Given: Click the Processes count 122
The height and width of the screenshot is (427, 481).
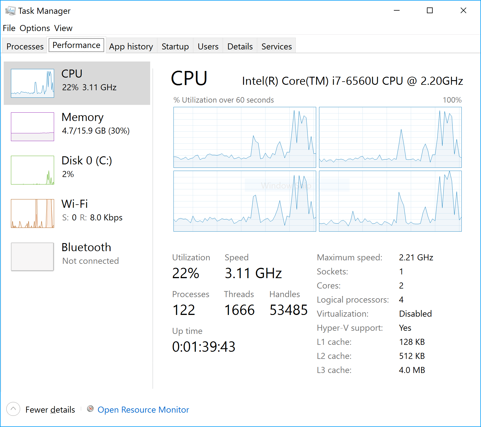Looking at the screenshot, I should pos(184,310).
